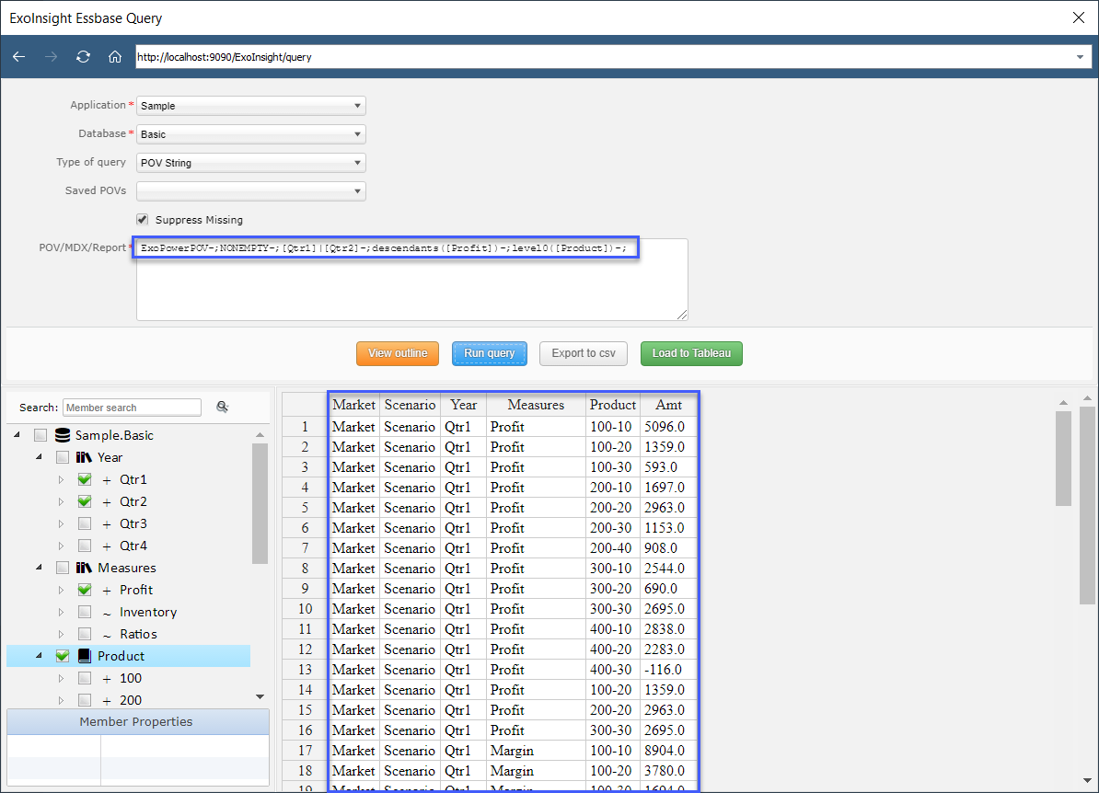The width and height of the screenshot is (1099, 793).
Task: Select the Qtr4 tree item label
Action: [133, 546]
